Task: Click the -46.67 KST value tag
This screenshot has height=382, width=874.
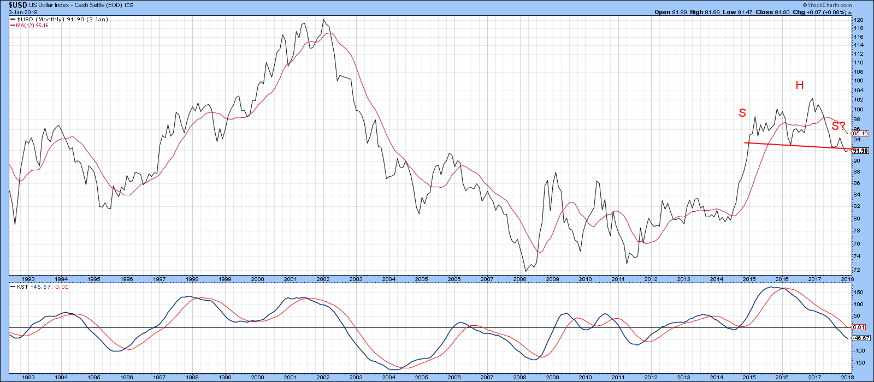Action: [x=861, y=338]
